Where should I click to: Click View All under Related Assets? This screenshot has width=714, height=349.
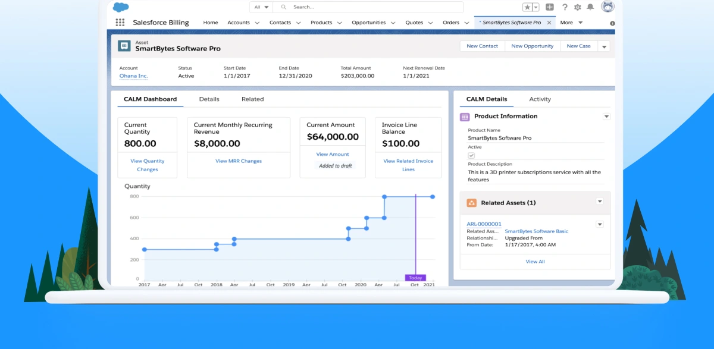click(535, 262)
